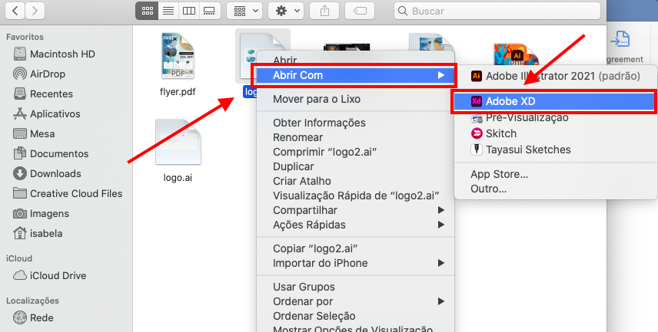This screenshot has height=332, width=658.
Task: Select the logo.ai file thumbnail
Action: click(178, 142)
